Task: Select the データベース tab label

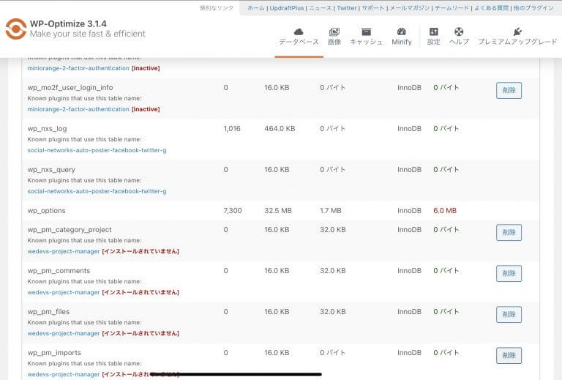Action: tap(299, 42)
